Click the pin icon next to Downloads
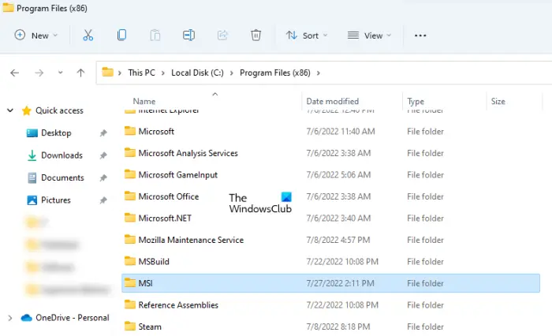 pyautogui.click(x=103, y=155)
